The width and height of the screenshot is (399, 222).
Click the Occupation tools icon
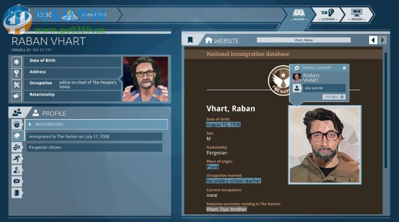coord(17,85)
